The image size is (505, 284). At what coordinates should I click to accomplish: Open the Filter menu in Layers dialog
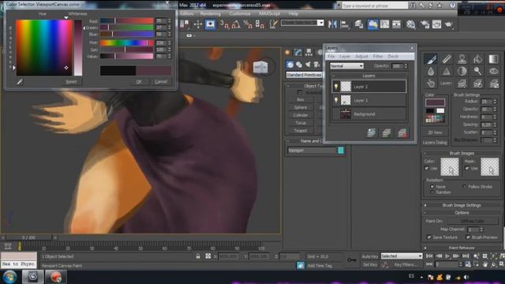point(378,56)
